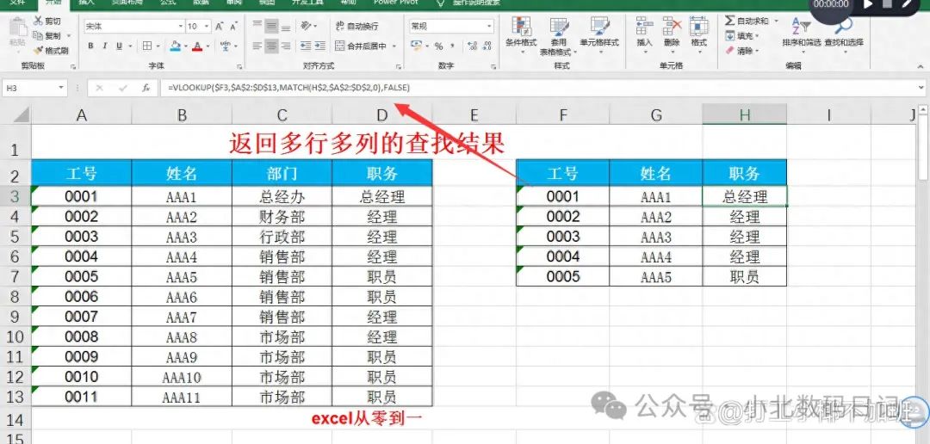Toggle align text right
This screenshot has height=444, width=930.
[286, 46]
